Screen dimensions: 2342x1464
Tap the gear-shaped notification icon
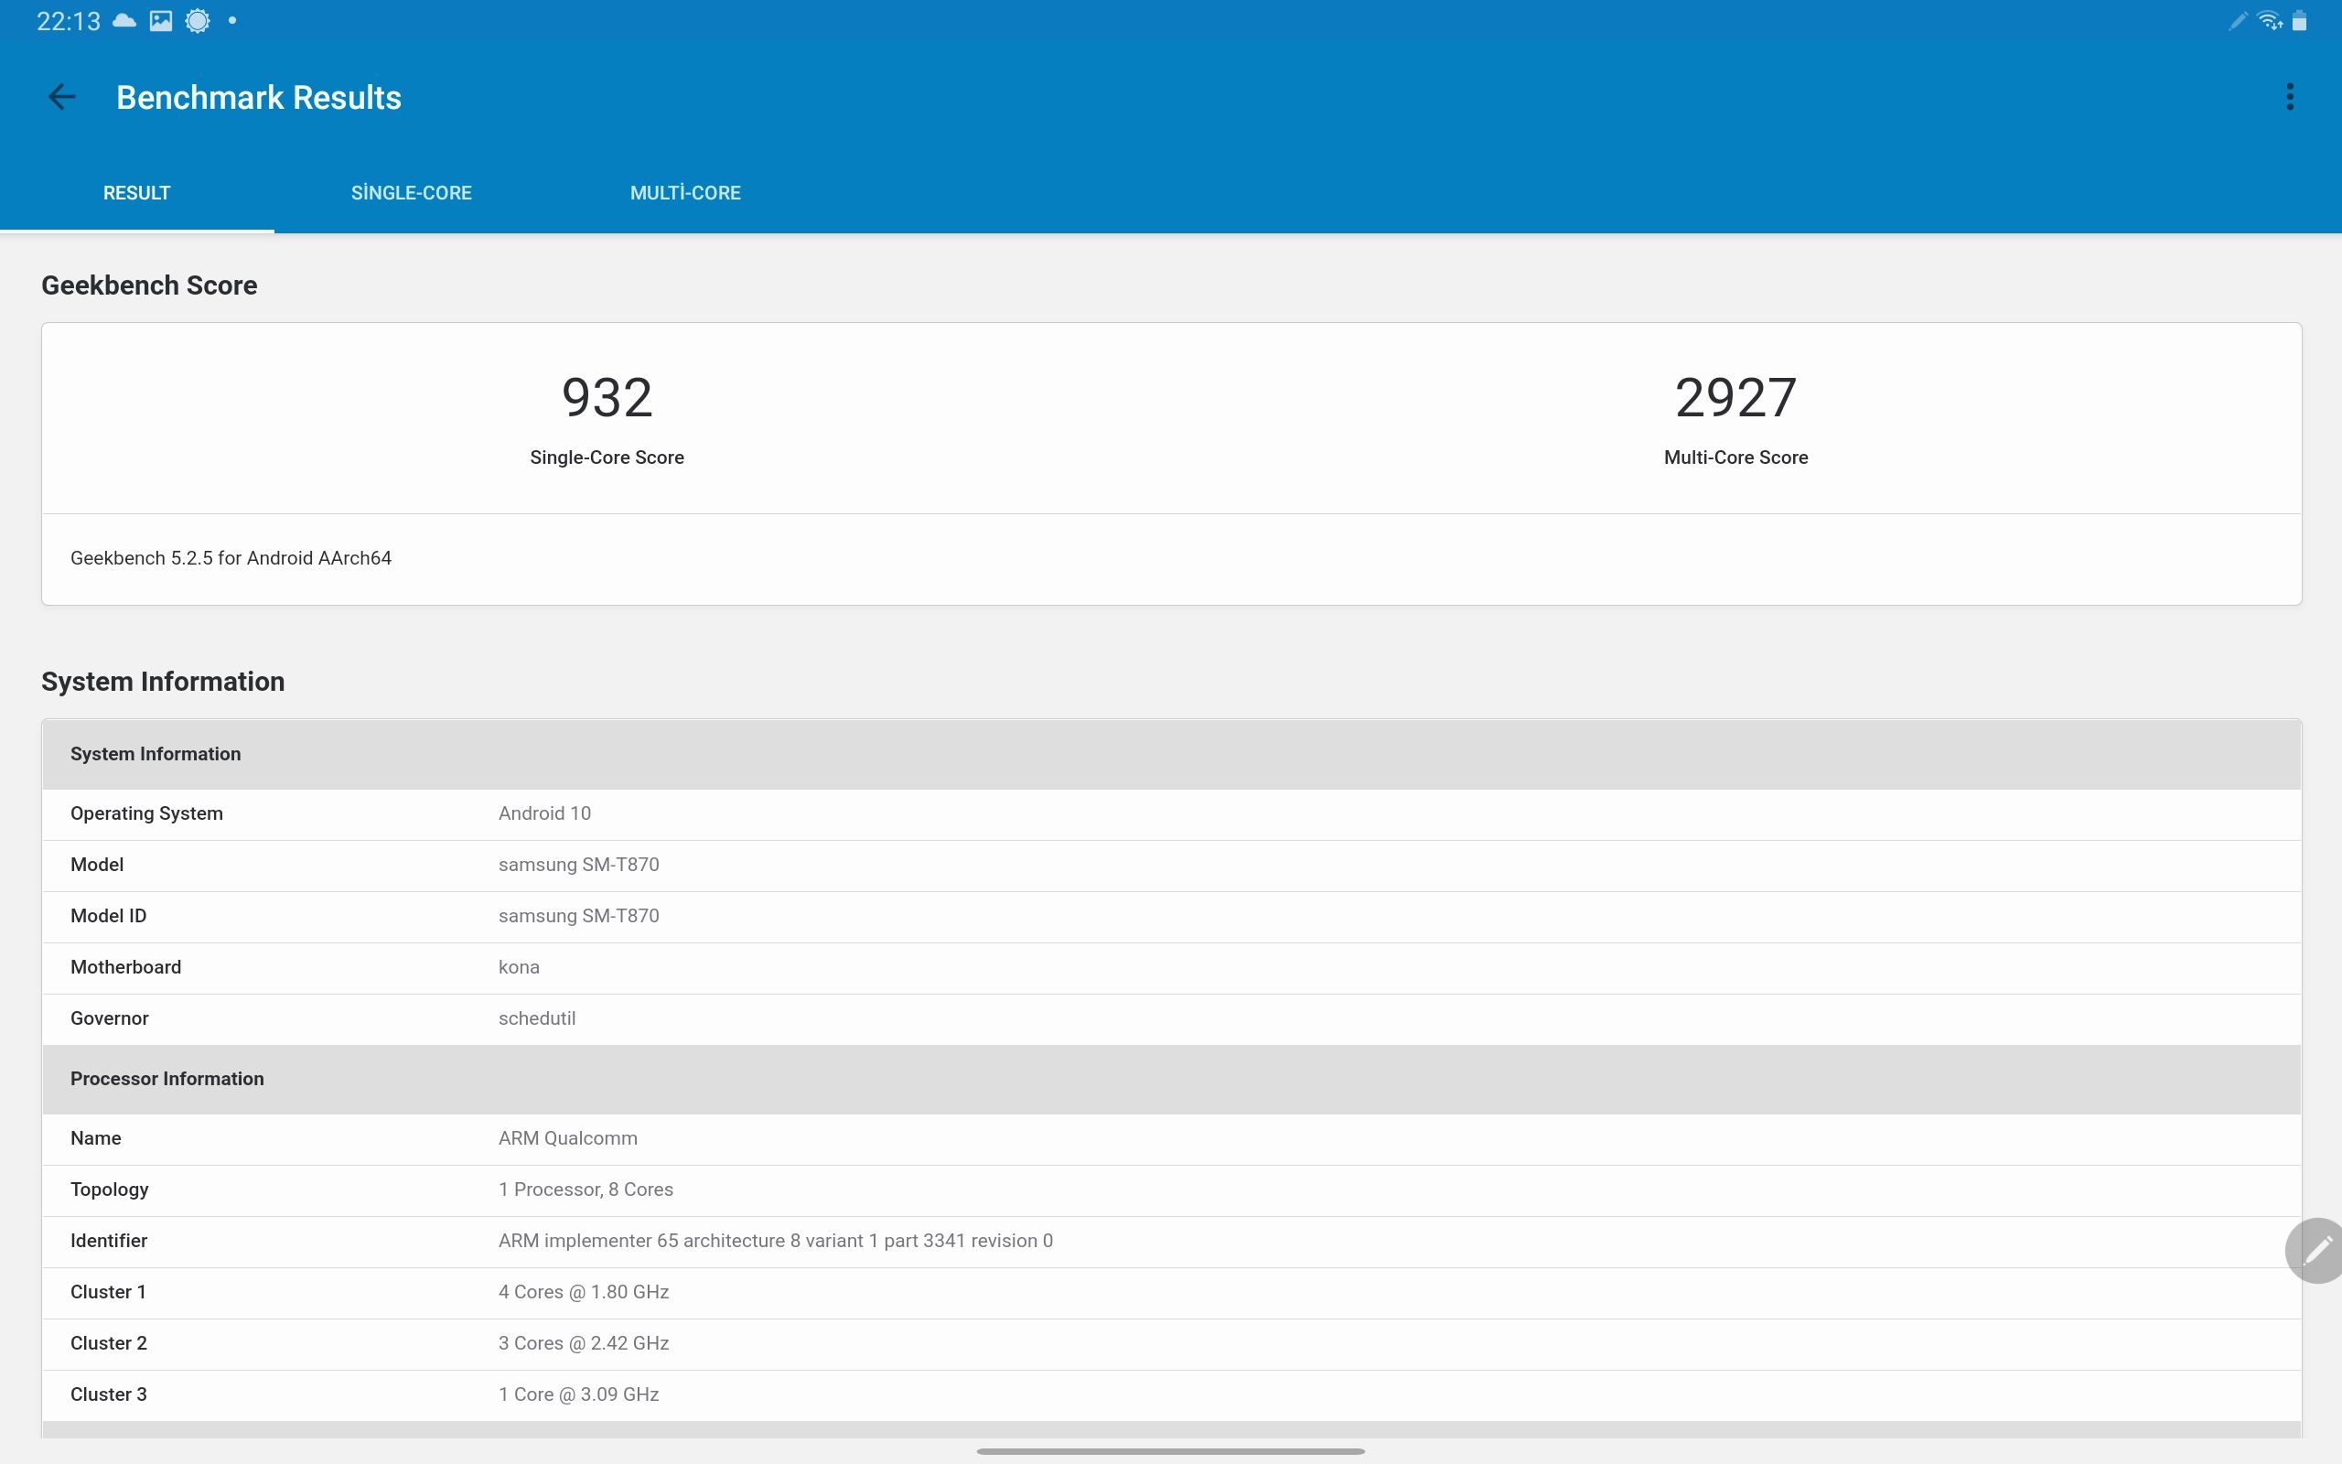pos(198,20)
